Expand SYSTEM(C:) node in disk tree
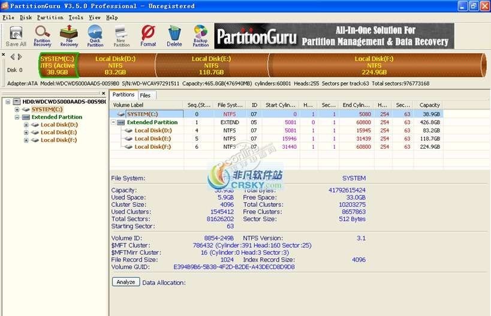Screen dimensions: 491x316 pyautogui.click(x=17, y=110)
